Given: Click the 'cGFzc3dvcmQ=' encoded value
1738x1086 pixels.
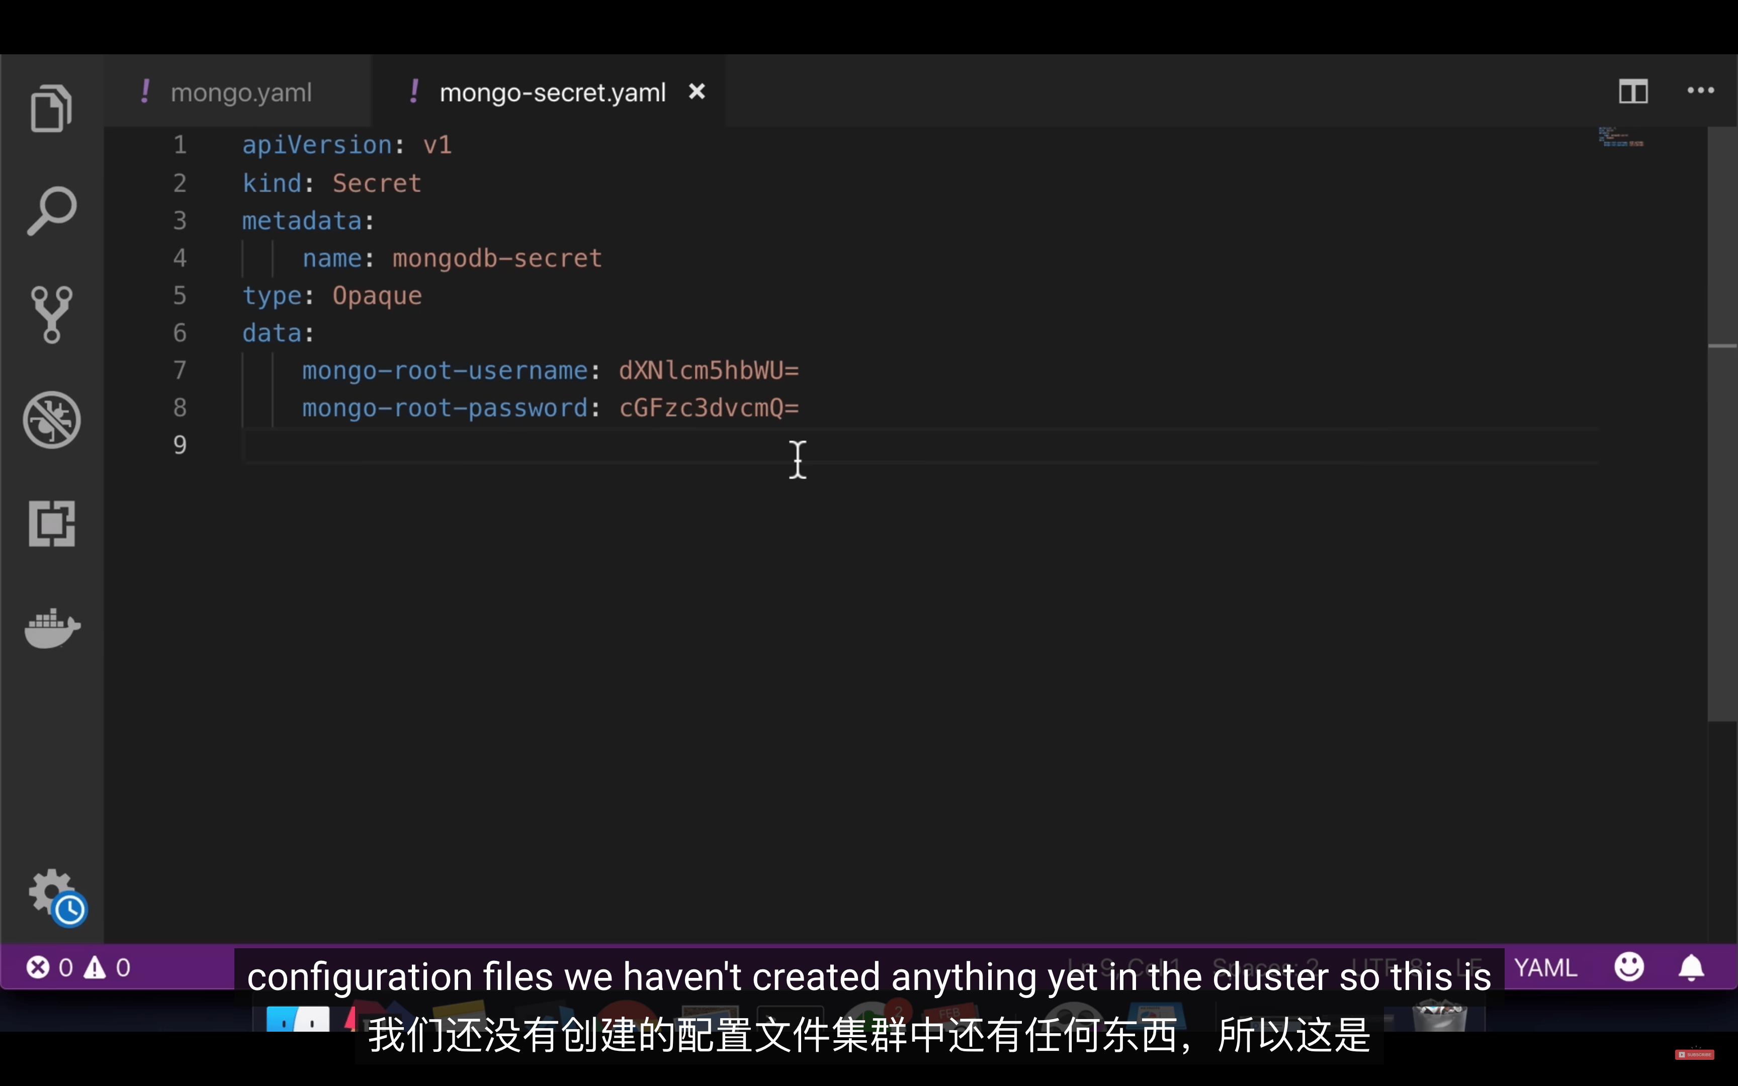Looking at the screenshot, I should (709, 408).
